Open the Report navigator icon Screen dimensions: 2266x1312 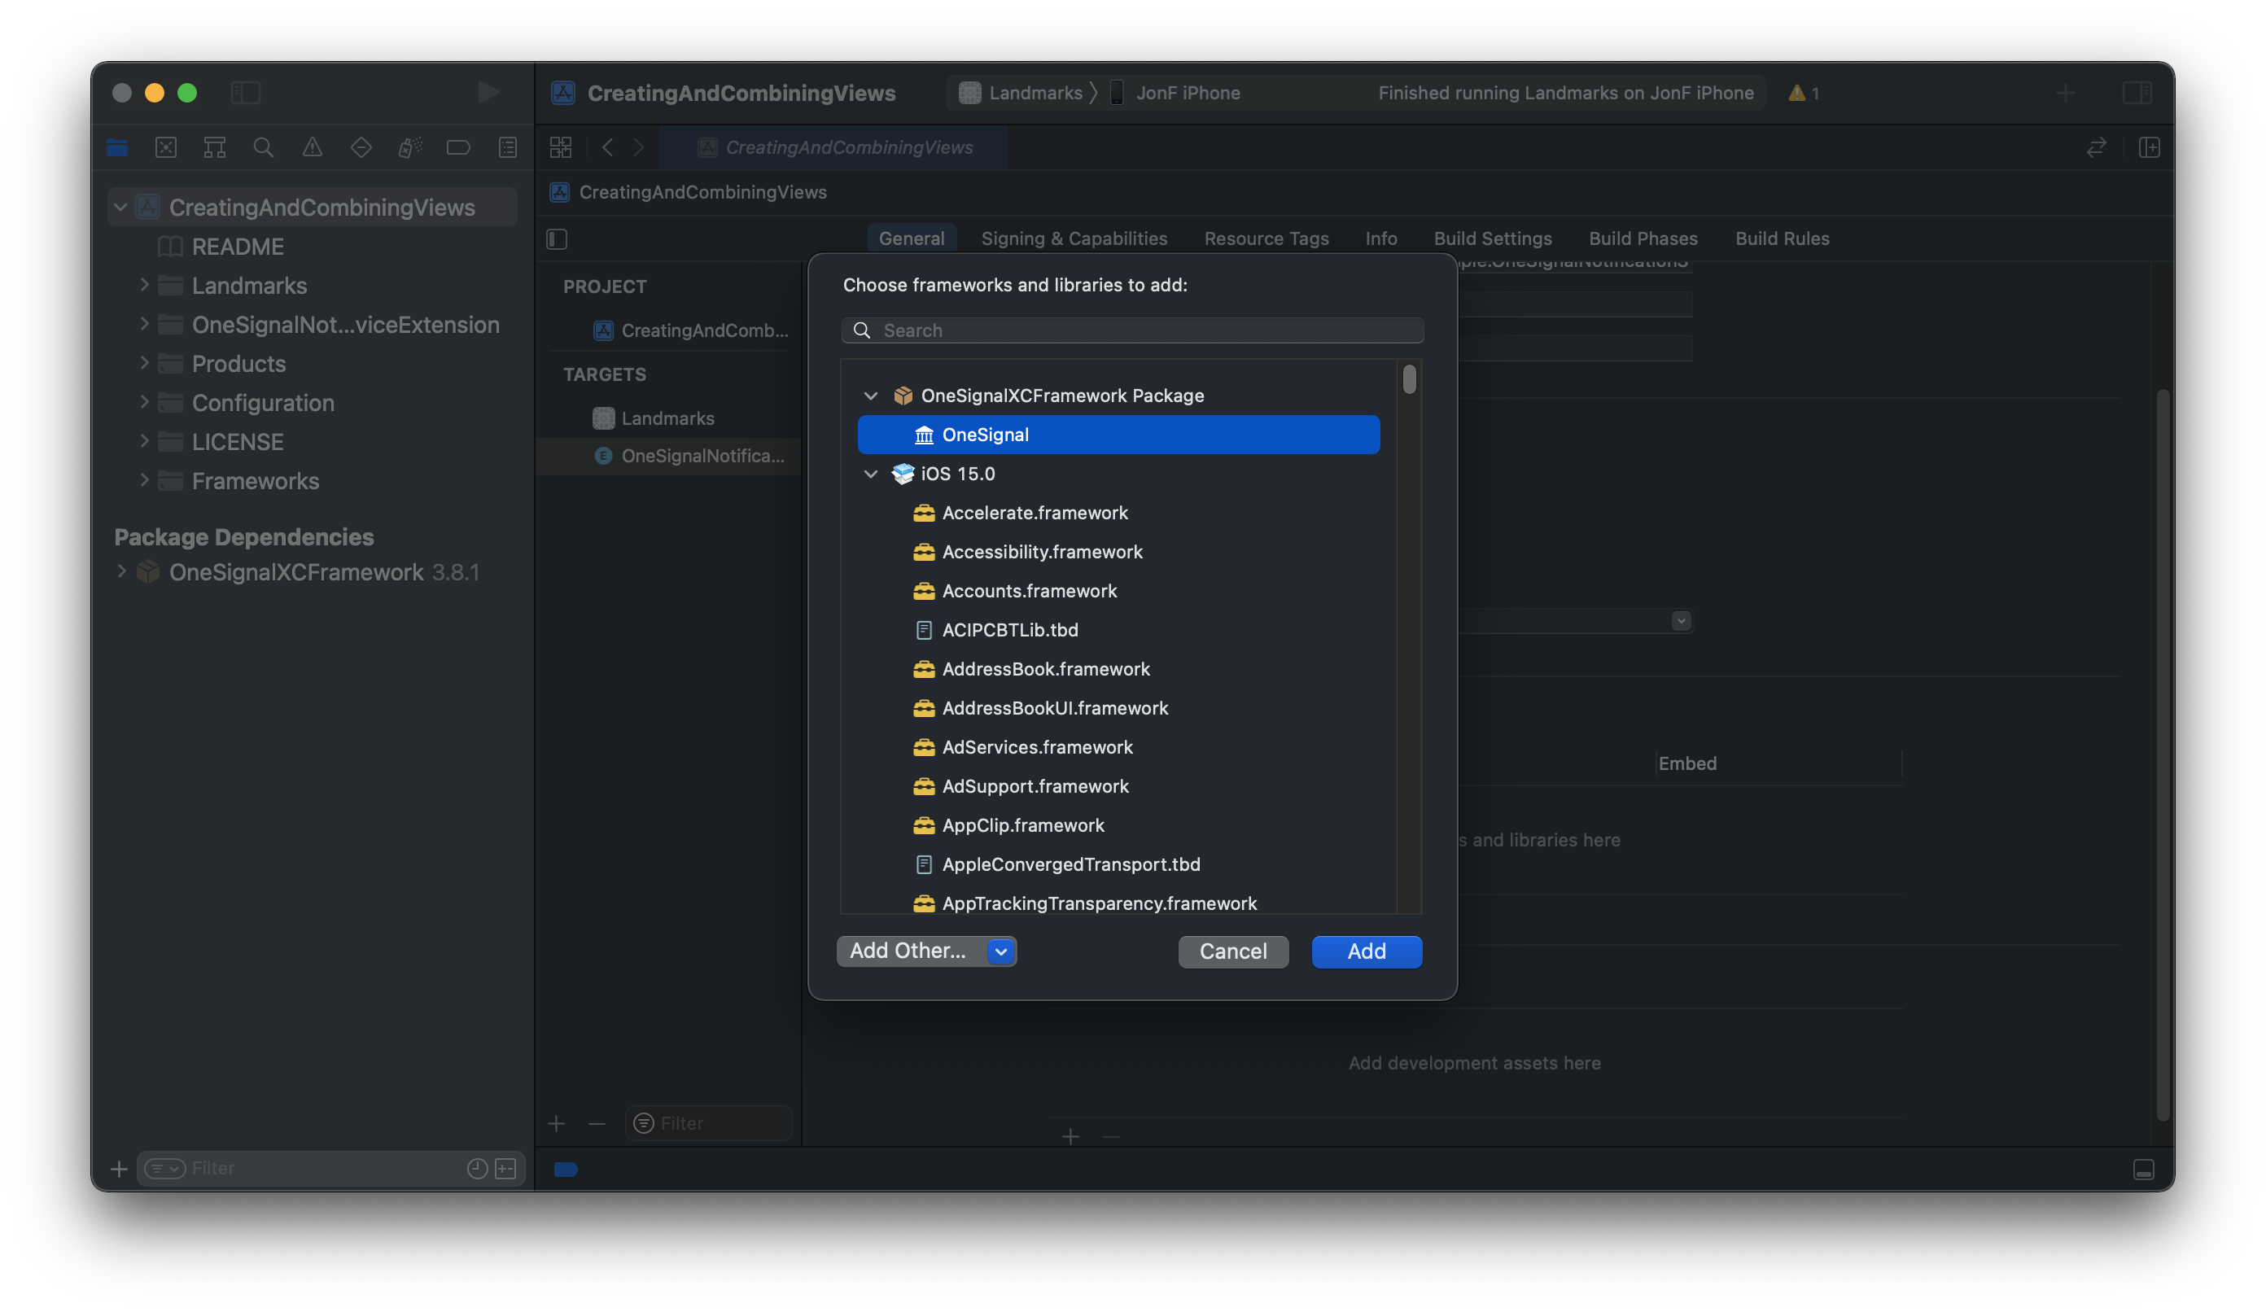coord(507,147)
